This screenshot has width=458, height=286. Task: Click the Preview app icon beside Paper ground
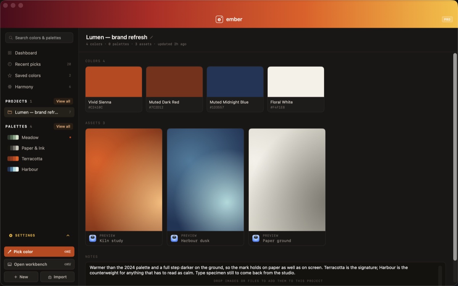click(x=256, y=238)
